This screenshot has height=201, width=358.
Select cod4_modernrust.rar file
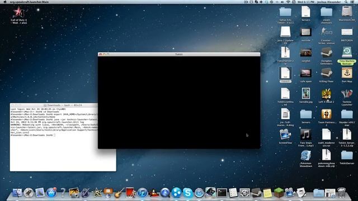[326, 137]
